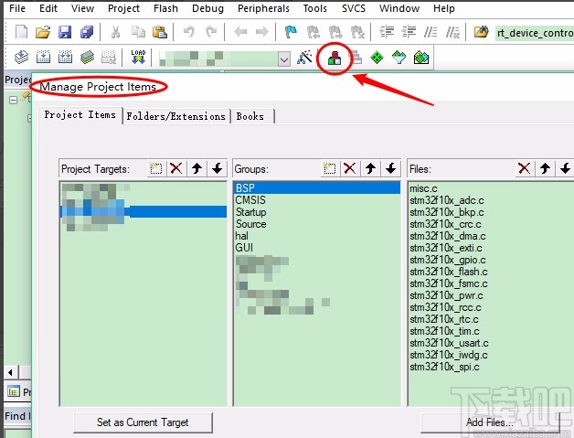
Task: Insert bookmark flag icon
Action: (x=291, y=32)
